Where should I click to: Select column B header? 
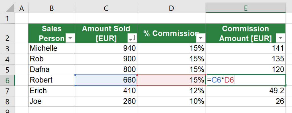point(52,8)
